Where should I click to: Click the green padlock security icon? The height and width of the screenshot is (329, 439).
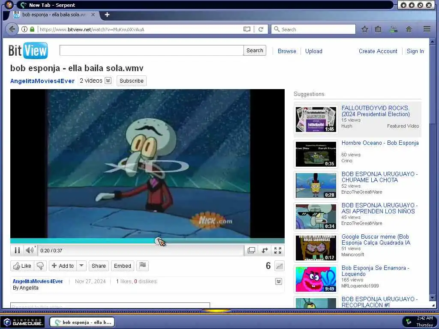tap(32, 29)
